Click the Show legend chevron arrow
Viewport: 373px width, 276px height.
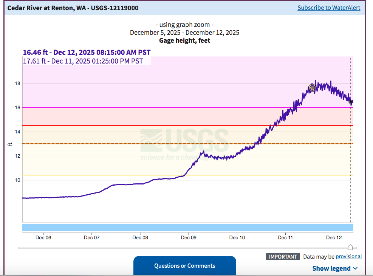(355, 268)
